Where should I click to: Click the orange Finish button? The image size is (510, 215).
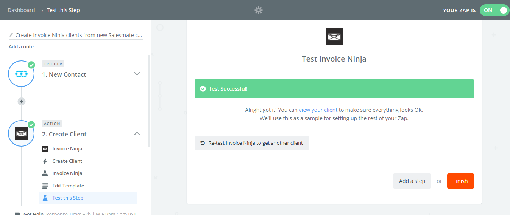tap(460, 181)
